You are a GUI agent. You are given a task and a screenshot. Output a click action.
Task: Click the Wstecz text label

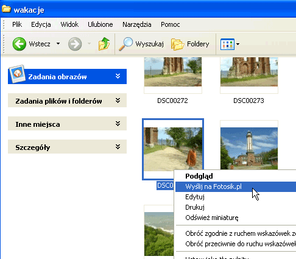click(40, 44)
